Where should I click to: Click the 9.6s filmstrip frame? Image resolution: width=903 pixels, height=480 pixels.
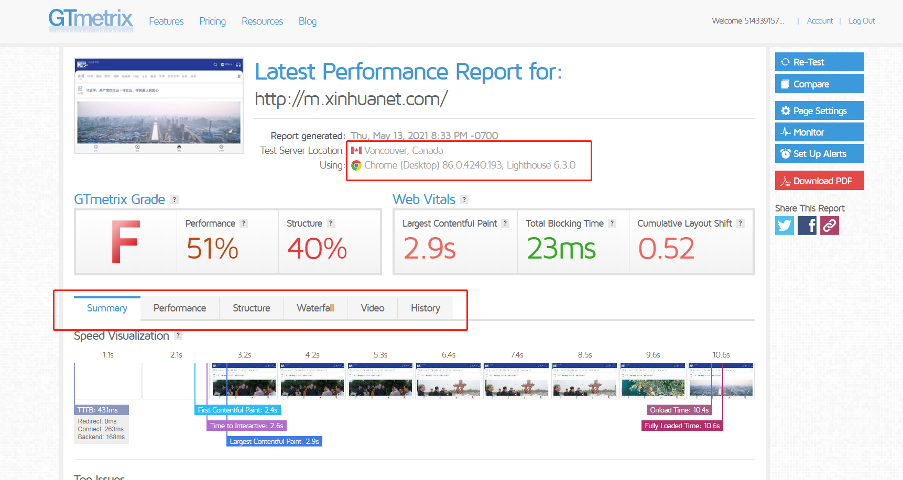coord(652,381)
